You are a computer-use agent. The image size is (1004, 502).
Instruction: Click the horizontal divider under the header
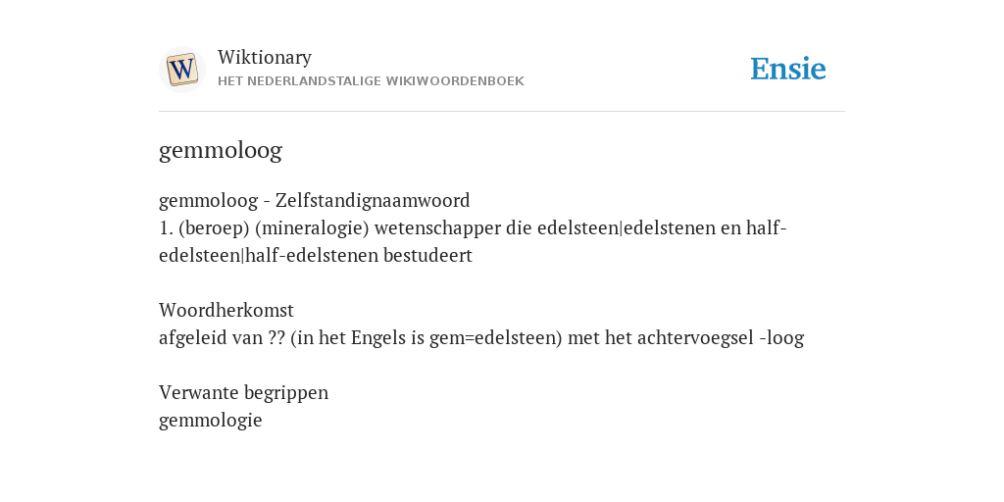pos(502,112)
